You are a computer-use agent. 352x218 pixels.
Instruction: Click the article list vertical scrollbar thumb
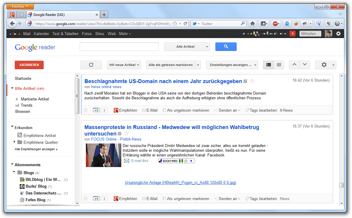point(341,185)
